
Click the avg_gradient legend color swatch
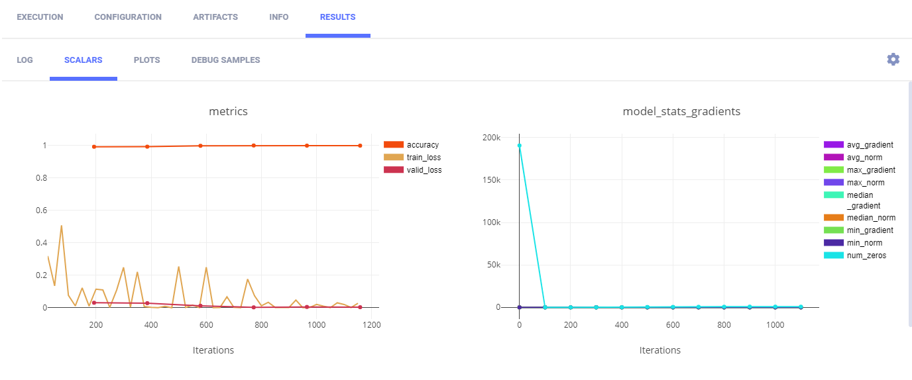point(833,145)
